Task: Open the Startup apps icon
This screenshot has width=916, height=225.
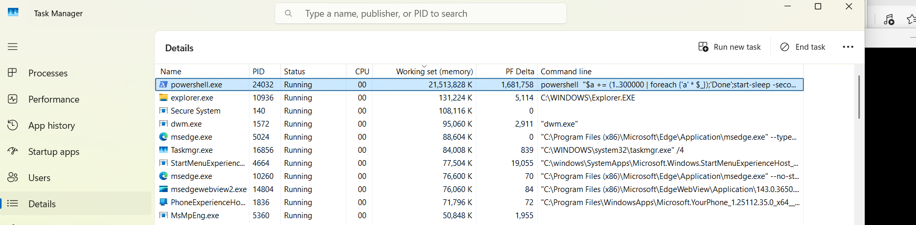Action: point(13,151)
